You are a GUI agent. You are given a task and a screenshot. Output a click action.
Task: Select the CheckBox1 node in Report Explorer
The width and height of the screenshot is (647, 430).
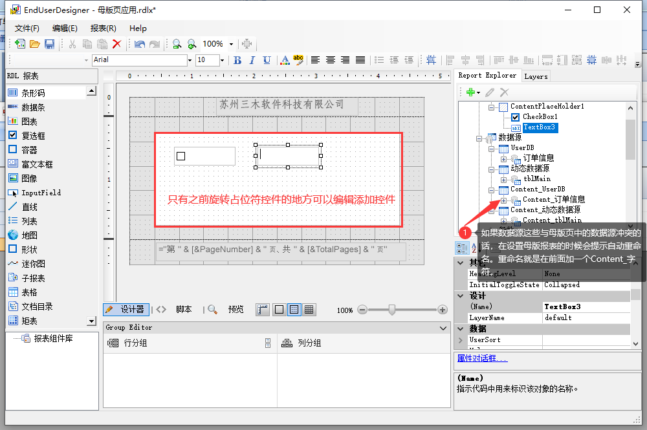(x=540, y=116)
